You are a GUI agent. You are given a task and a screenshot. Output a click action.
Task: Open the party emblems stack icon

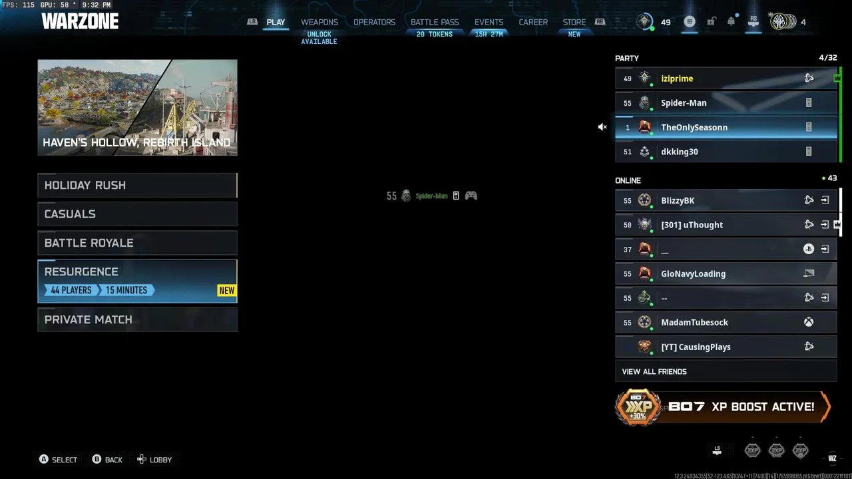[x=782, y=22]
